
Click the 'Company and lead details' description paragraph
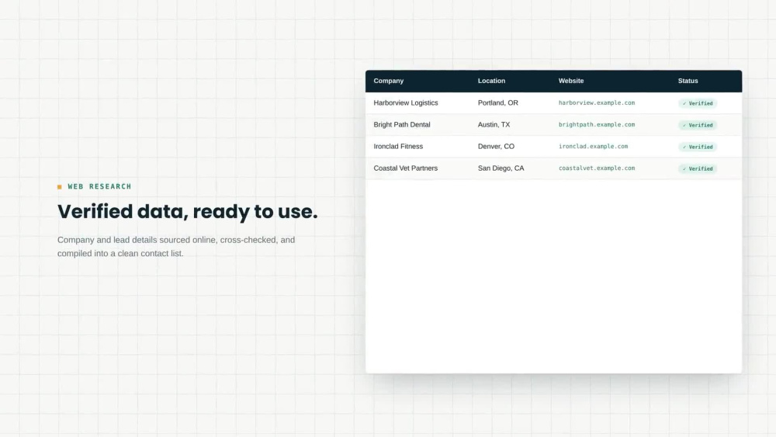(x=176, y=247)
